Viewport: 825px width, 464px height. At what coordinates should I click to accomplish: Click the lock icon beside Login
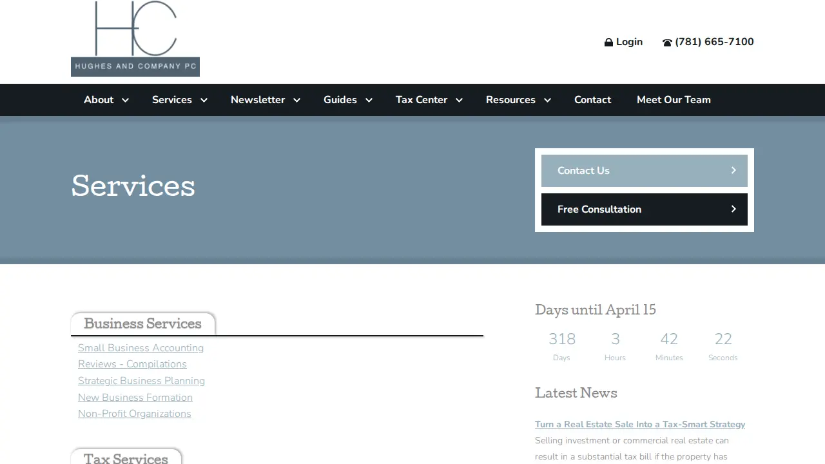pyautogui.click(x=608, y=43)
